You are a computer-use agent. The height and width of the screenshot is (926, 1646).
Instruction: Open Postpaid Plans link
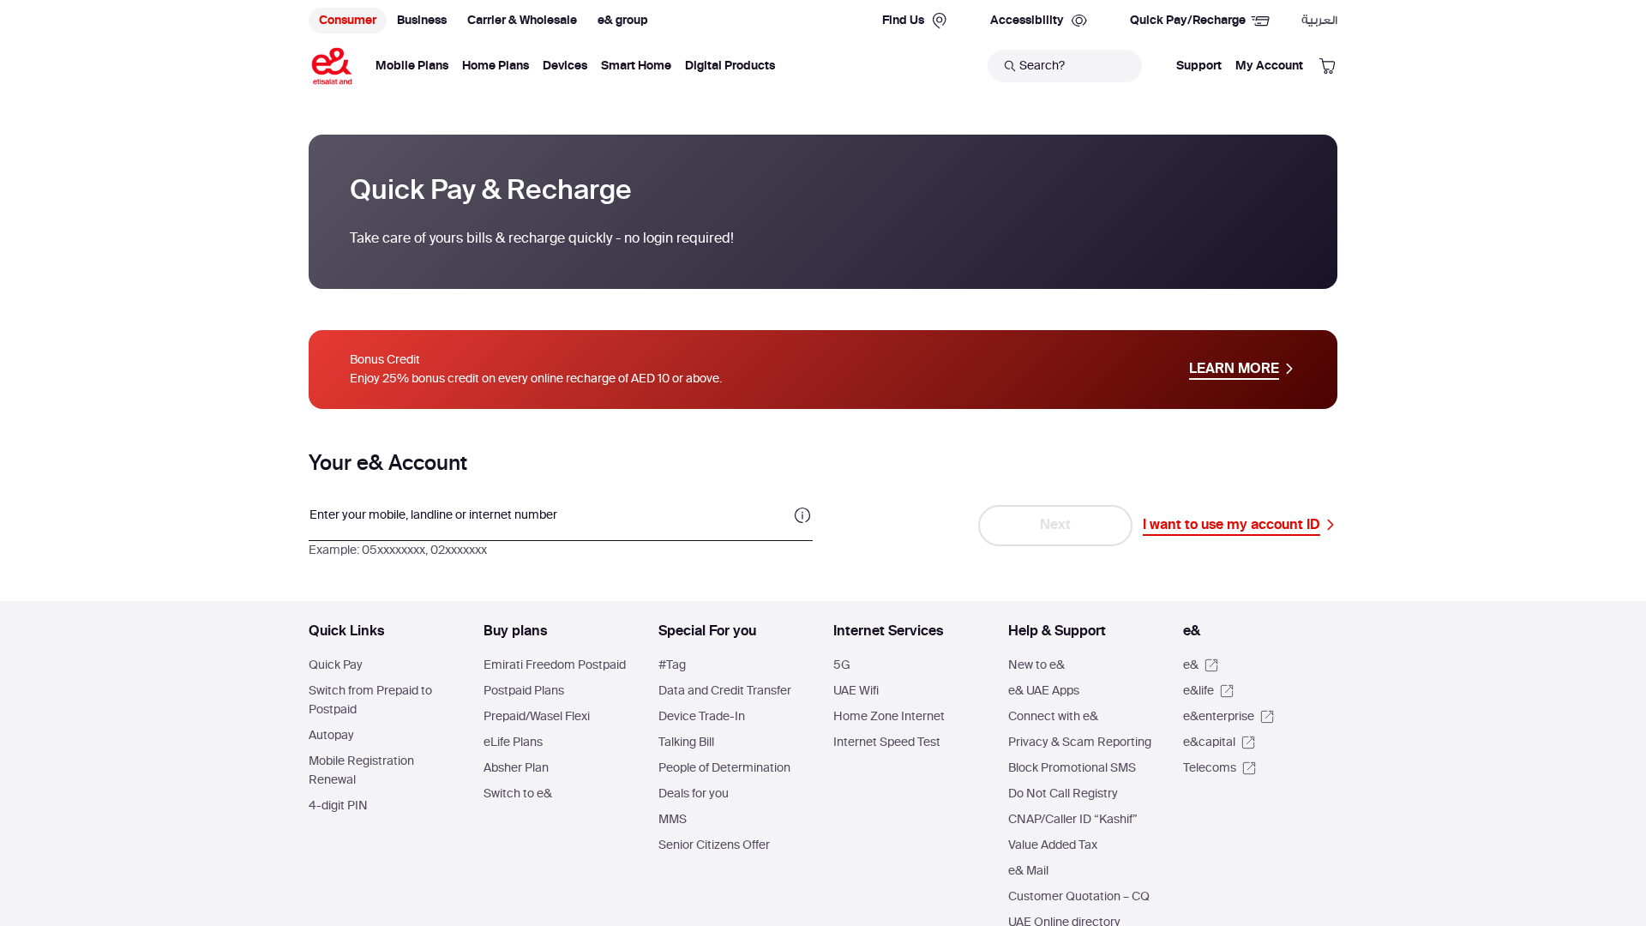524,691
